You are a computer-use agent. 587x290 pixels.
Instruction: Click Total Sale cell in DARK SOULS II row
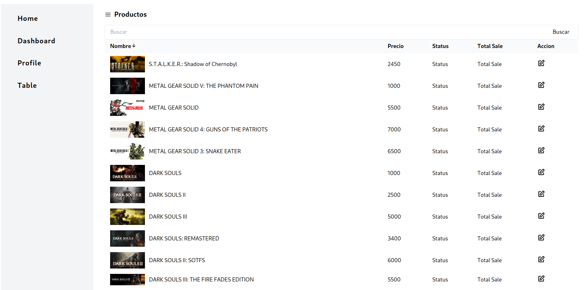(x=490, y=195)
